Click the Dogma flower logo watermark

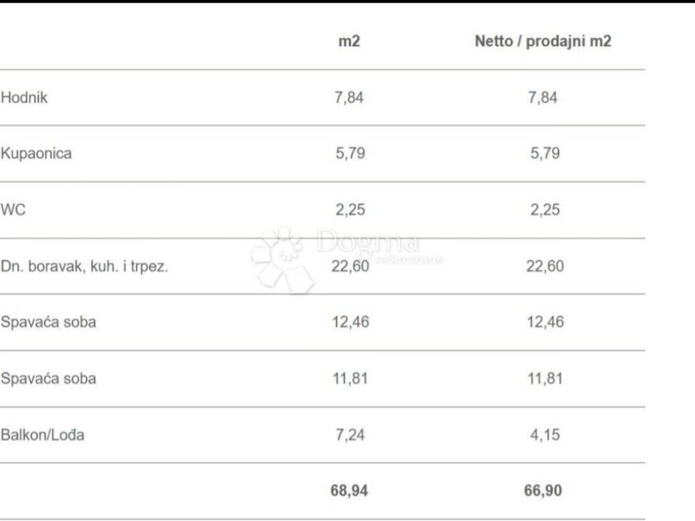(281, 259)
